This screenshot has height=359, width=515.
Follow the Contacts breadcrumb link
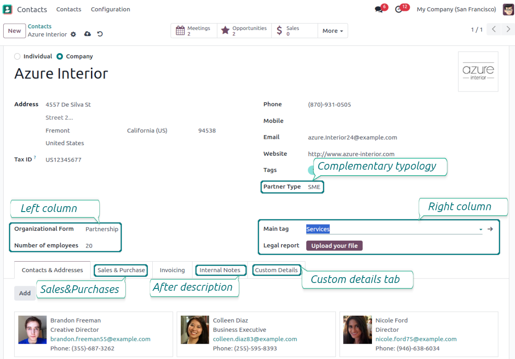click(39, 26)
